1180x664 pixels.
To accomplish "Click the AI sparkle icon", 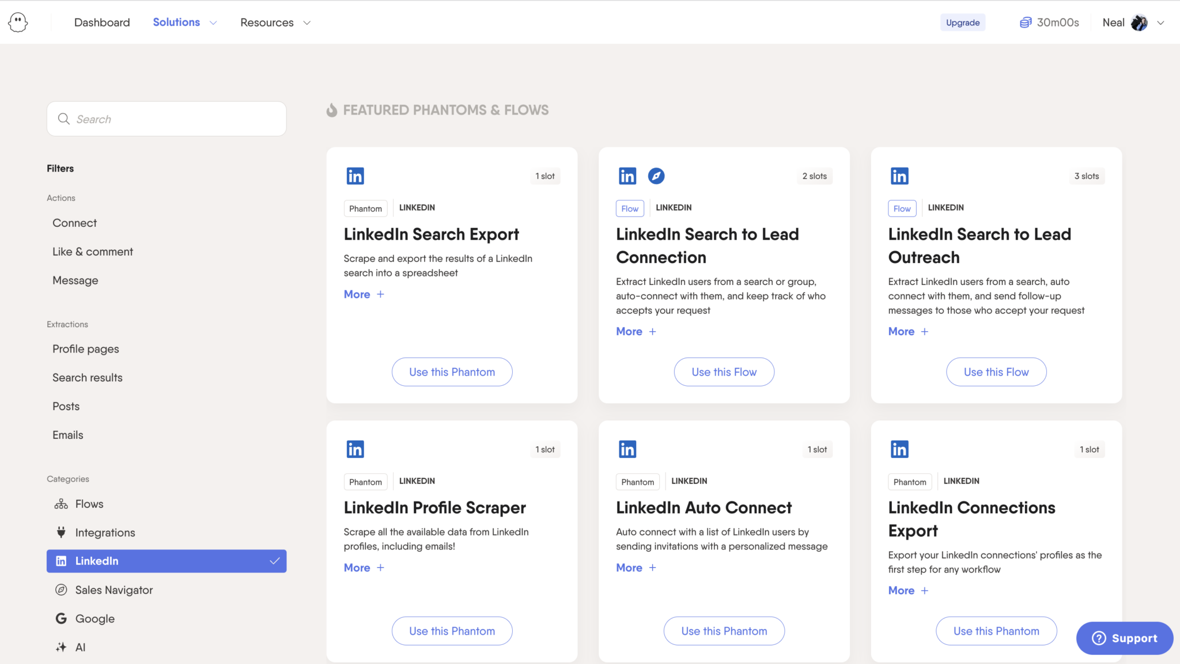I will tap(61, 647).
